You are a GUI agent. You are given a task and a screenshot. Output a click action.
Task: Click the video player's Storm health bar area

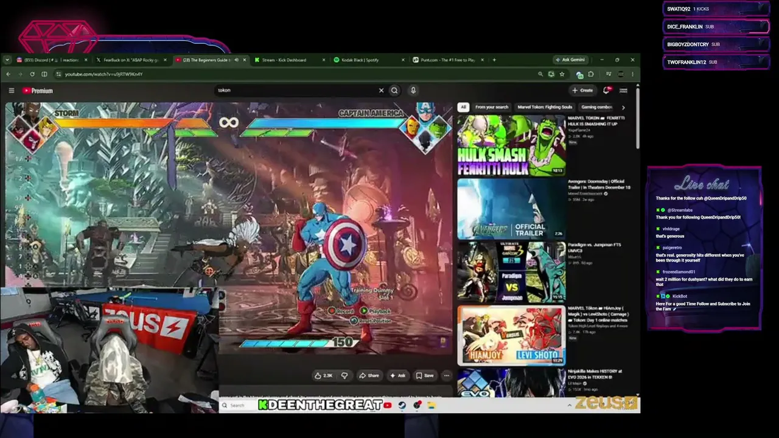(x=132, y=123)
